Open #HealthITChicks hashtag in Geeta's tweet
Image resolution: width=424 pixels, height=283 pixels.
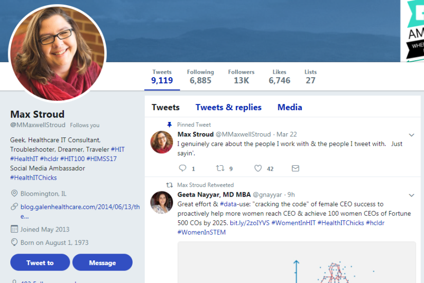point(341,223)
